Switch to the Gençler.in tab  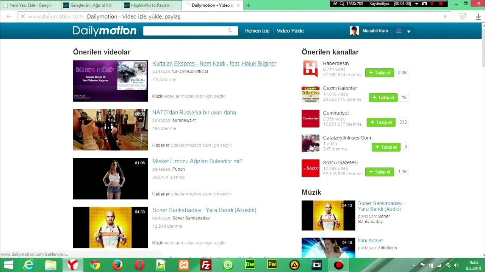click(x=91, y=5)
